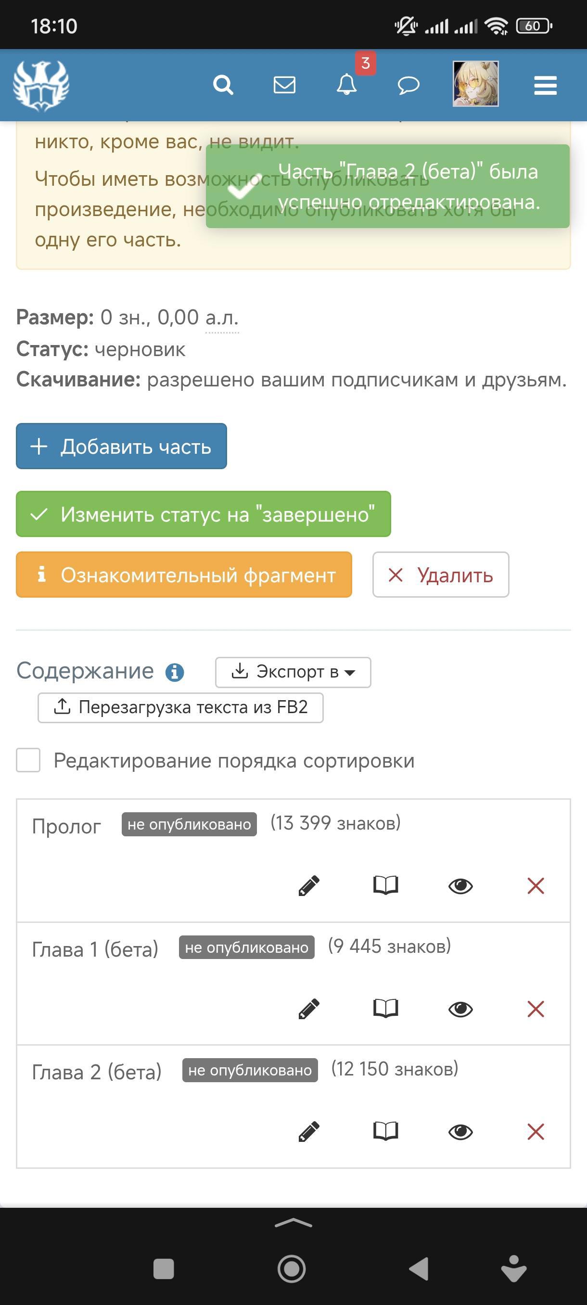Open the hamburger main menu
Viewport: 587px width, 1305px height.
[545, 85]
